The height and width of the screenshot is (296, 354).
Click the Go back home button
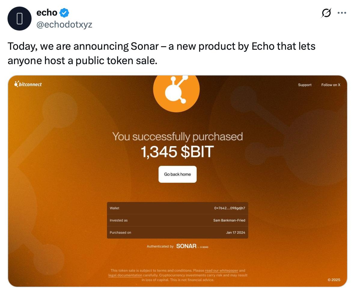coord(178,174)
